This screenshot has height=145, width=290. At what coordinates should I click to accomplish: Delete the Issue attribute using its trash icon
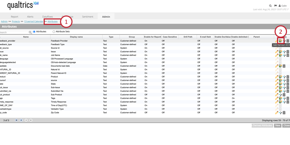[288, 52]
